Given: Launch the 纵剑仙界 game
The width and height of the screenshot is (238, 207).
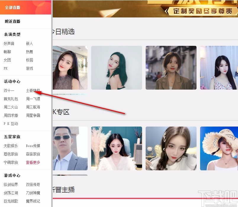Looking at the screenshot, I should 11,185.
